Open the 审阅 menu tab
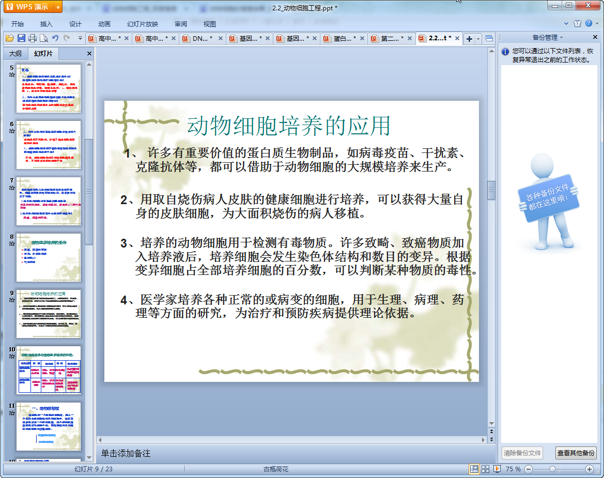Screen dimensions: 604x478 tap(181, 24)
